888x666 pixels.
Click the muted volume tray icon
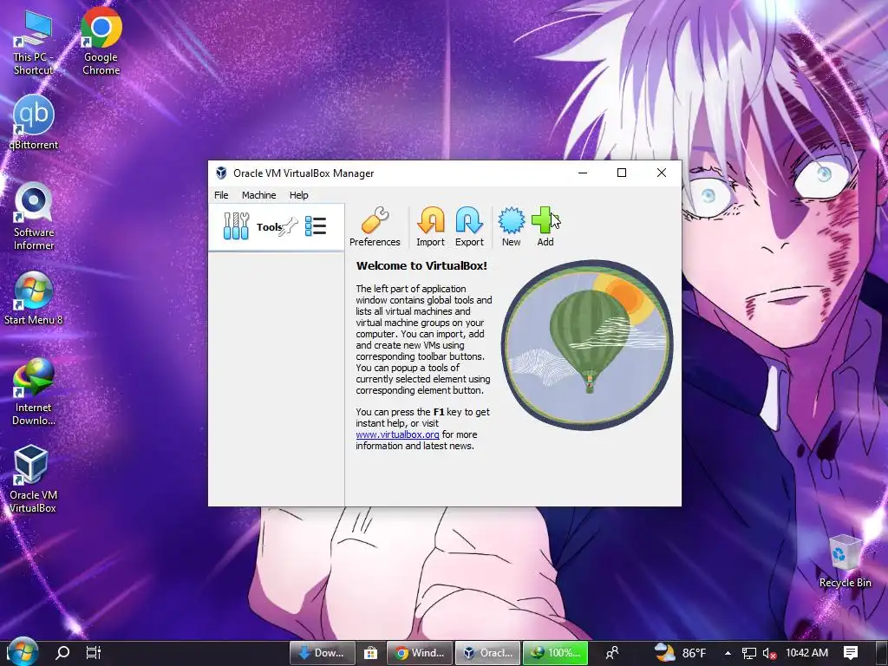click(769, 653)
